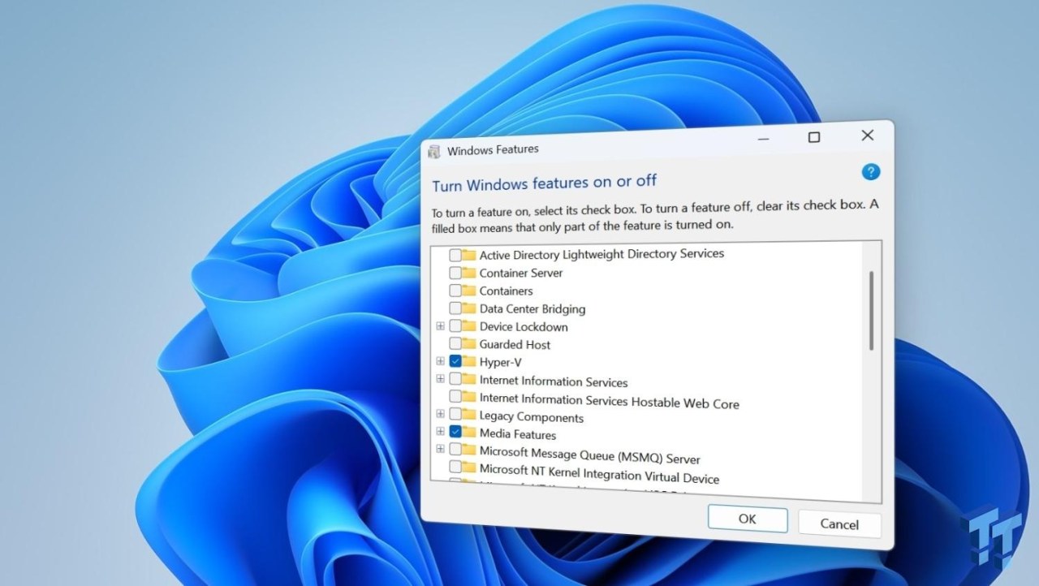
Task: Select the Legacy Components label
Action: [532, 417]
